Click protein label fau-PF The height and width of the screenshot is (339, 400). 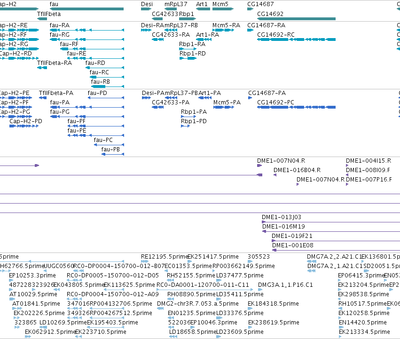point(77,121)
